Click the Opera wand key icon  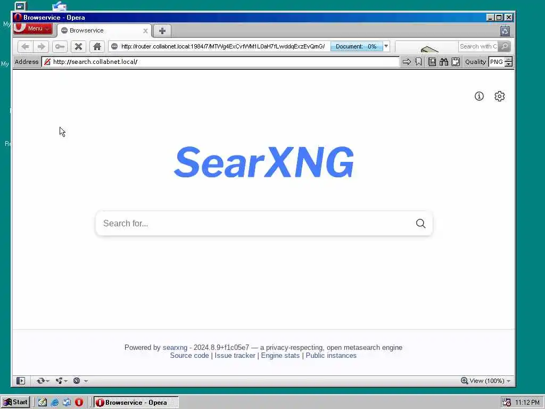[x=60, y=47]
